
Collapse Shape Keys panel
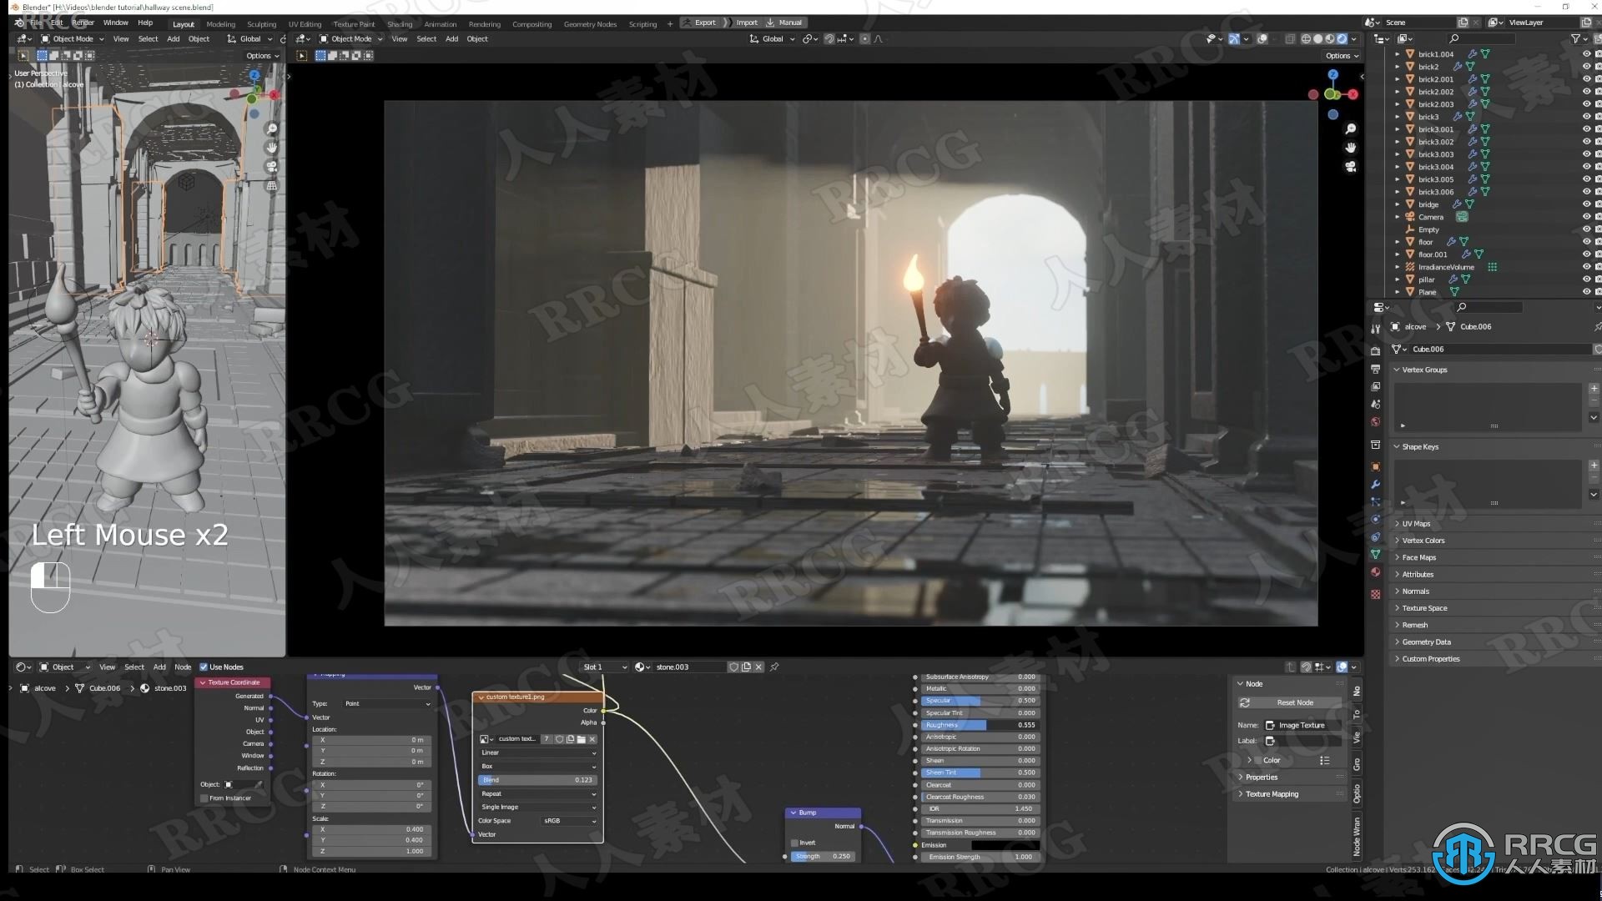[x=1420, y=446]
